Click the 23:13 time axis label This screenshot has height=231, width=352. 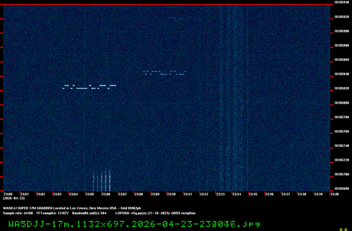pos(220,194)
